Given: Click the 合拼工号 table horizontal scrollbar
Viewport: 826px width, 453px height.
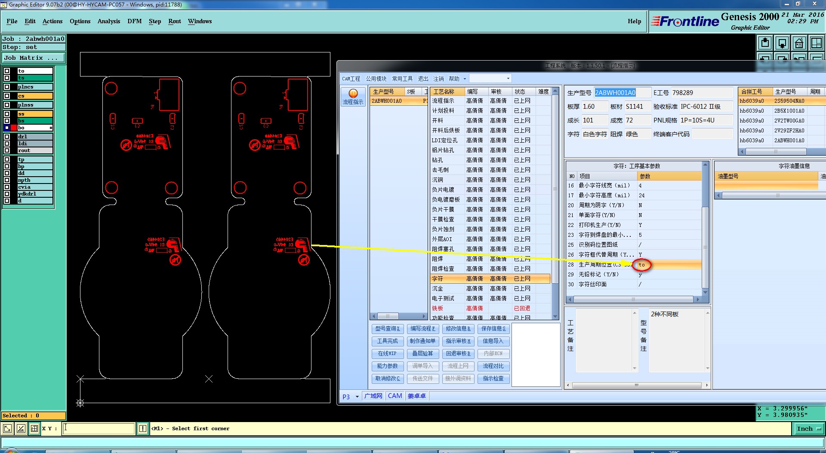Looking at the screenshot, I should click(x=776, y=152).
